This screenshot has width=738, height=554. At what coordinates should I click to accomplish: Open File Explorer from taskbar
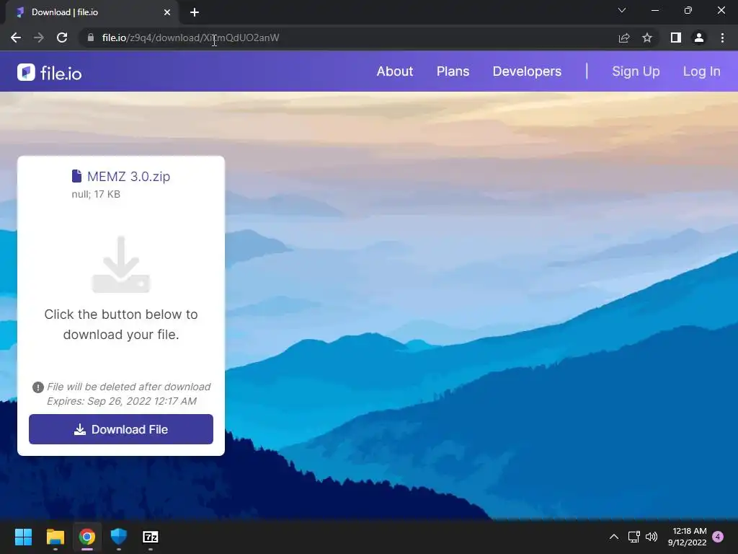coord(55,537)
